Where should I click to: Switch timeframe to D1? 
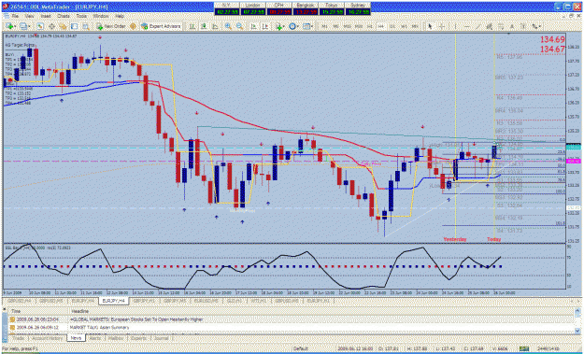click(x=392, y=26)
